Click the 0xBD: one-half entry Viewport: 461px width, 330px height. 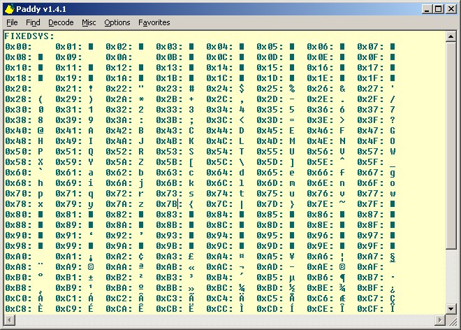point(275,288)
